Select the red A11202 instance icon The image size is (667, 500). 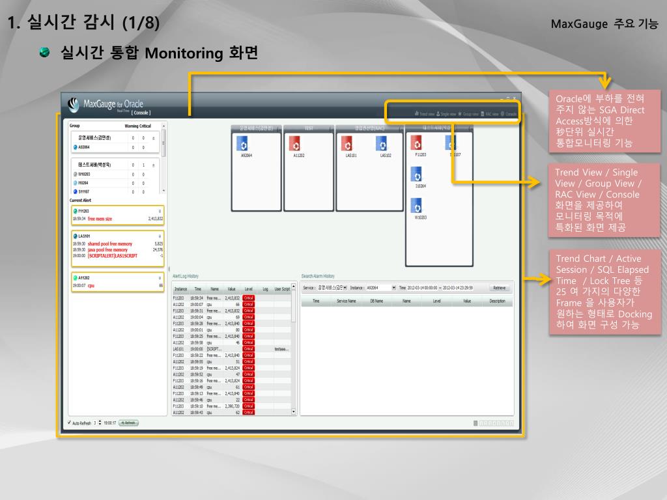(294, 144)
